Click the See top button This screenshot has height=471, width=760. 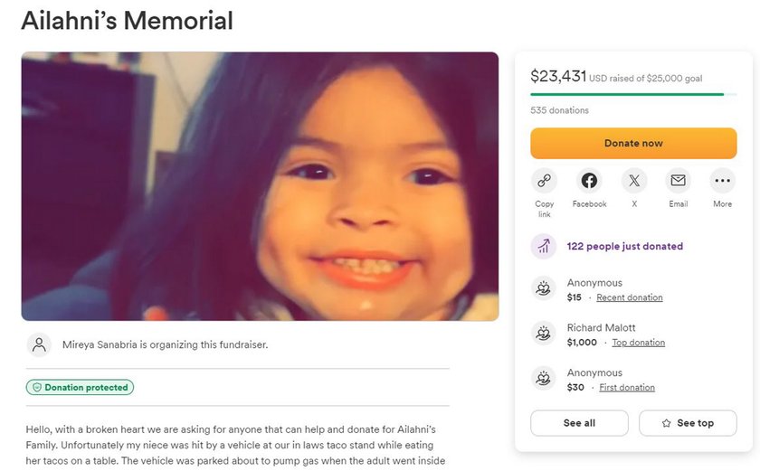[x=688, y=423]
